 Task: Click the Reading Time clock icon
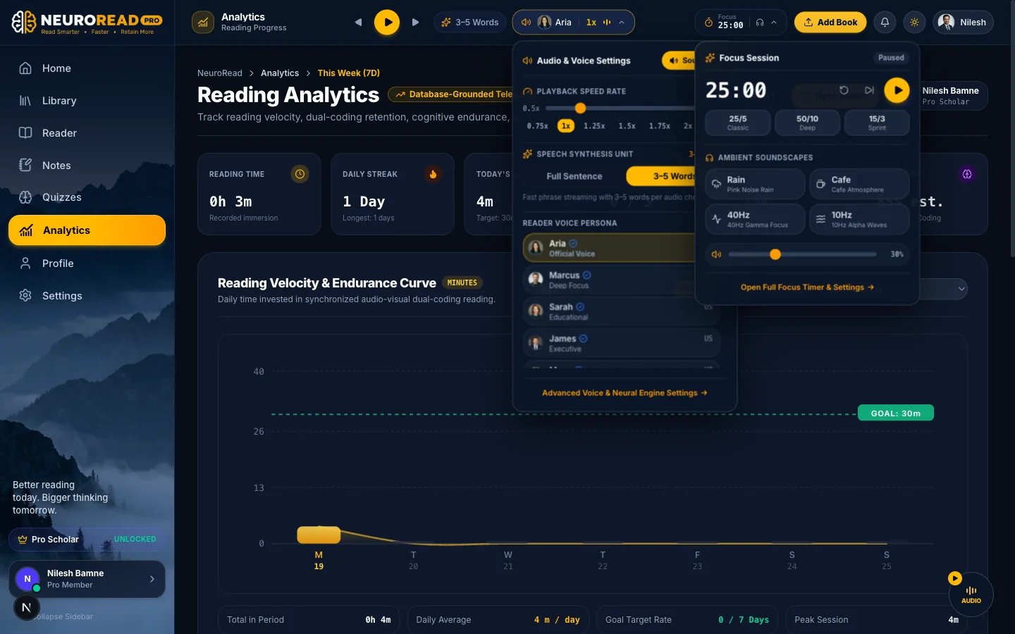coord(300,174)
